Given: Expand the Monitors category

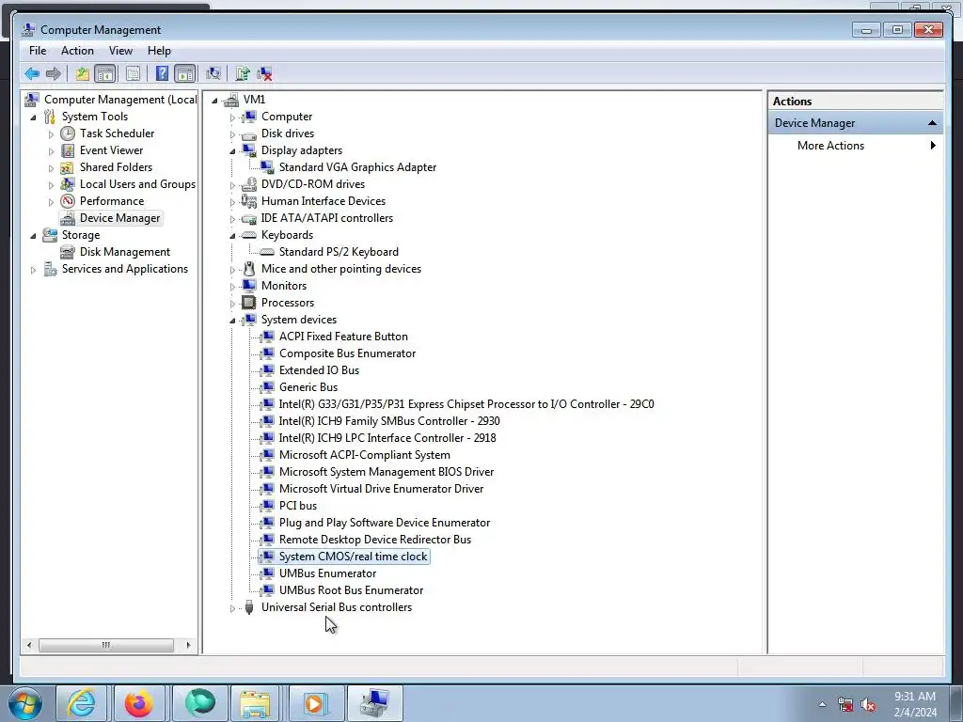Looking at the screenshot, I should [x=233, y=287].
